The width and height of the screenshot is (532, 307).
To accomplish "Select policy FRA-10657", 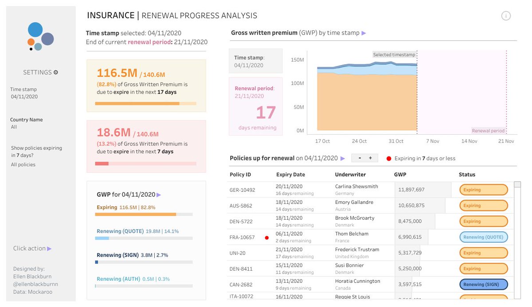I will (x=242, y=237).
